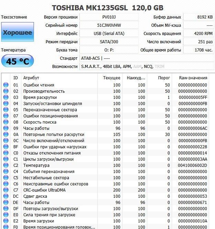The height and width of the screenshot is (229, 215).
Task: Select the Ошибки чтения attribute row
Action: click(x=105, y=85)
